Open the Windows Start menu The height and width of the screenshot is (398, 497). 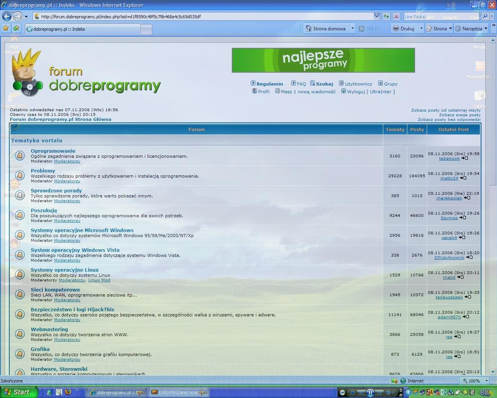tap(18, 392)
